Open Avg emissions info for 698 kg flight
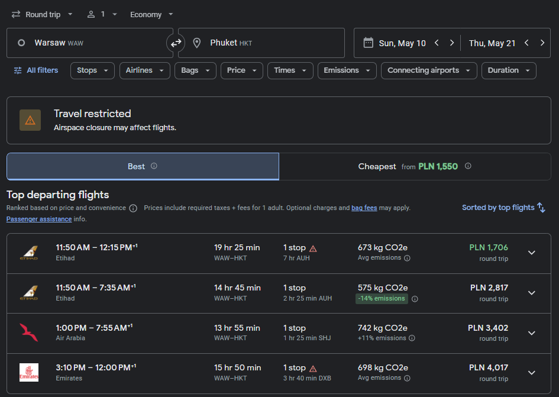Image resolution: width=559 pixels, height=397 pixels. (407, 378)
